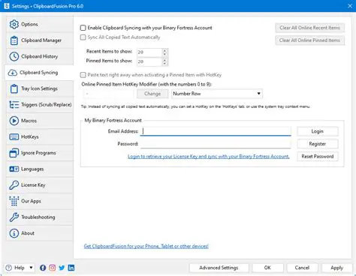This screenshot has height=276, width=356.
Task: Open Advanced Settings
Action: pos(219,268)
